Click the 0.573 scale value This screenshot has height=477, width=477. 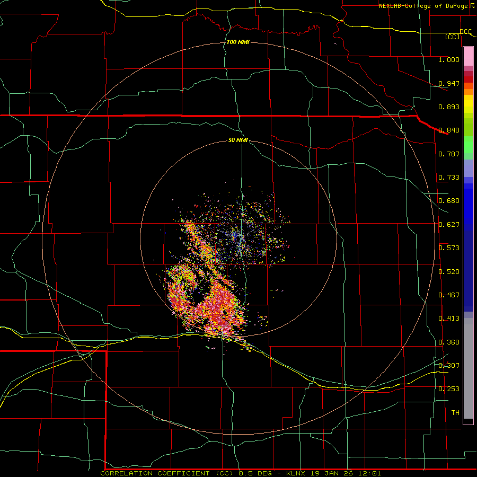point(449,248)
